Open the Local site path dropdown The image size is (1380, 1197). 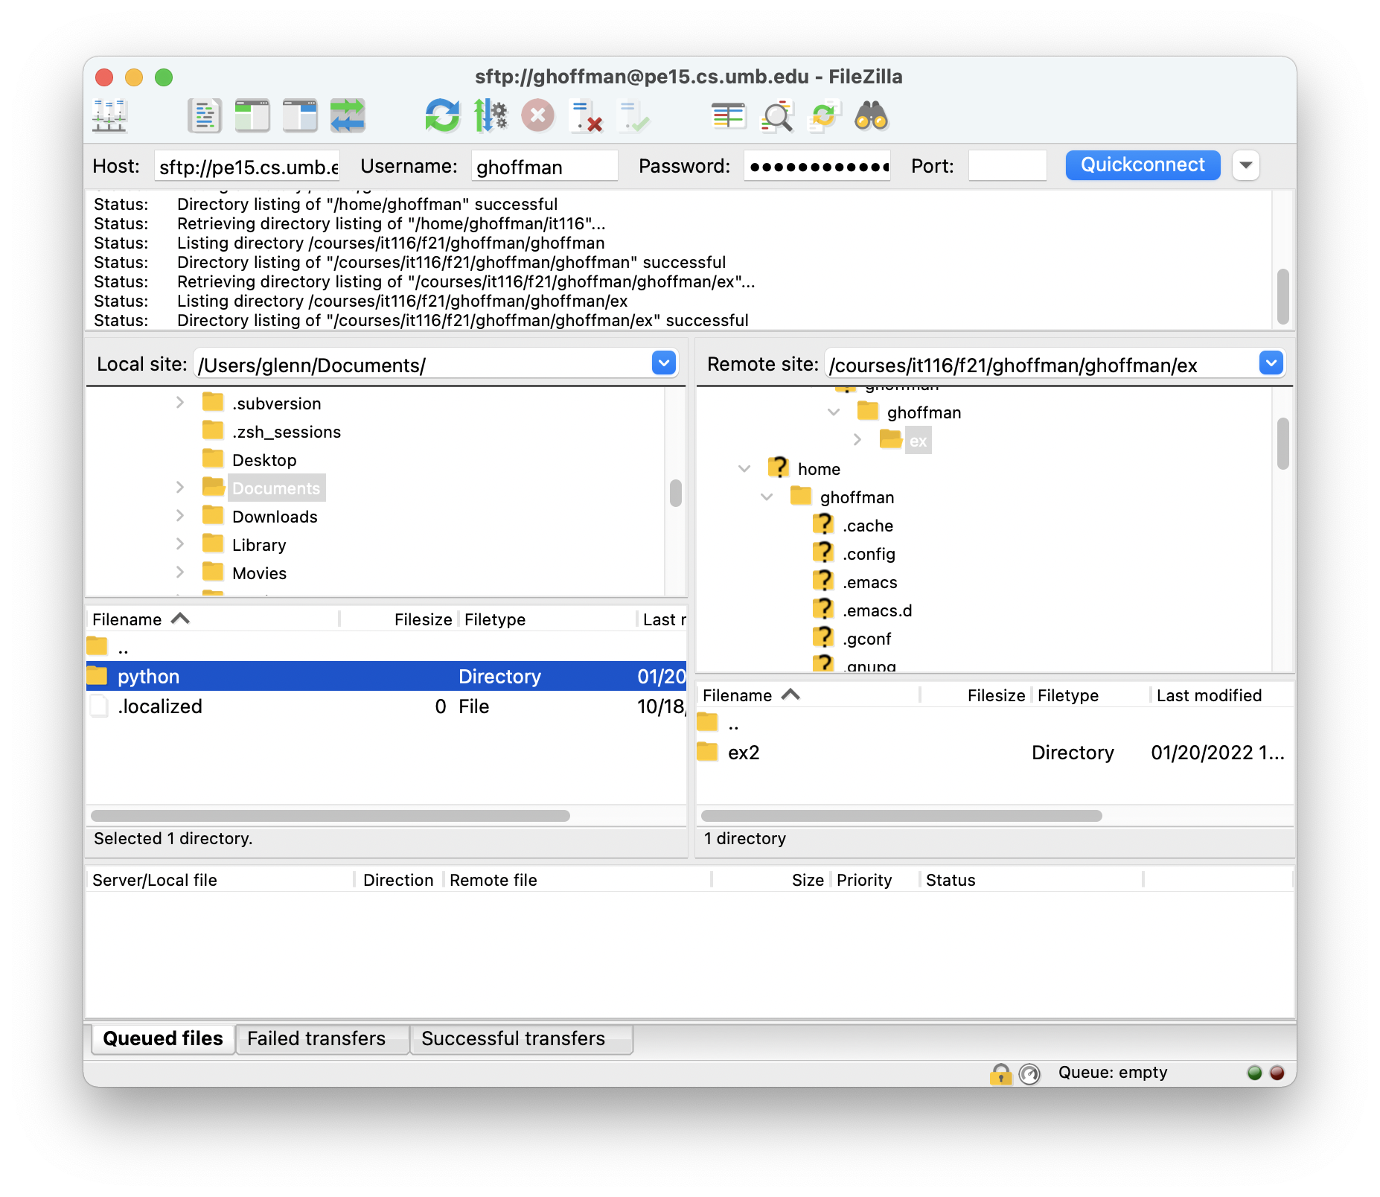[x=664, y=363]
